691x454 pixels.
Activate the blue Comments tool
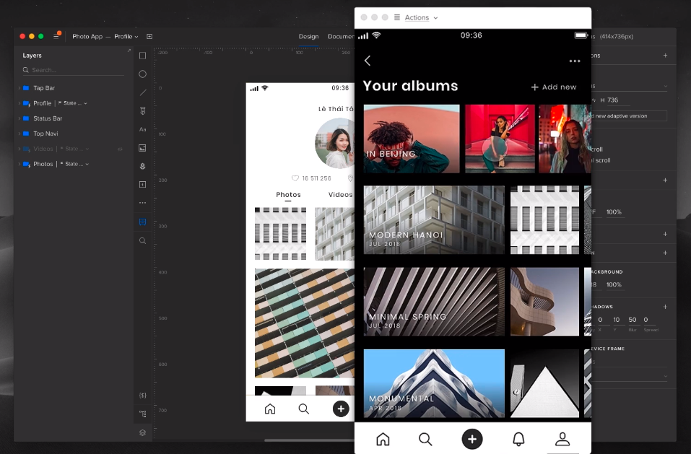[x=142, y=222]
